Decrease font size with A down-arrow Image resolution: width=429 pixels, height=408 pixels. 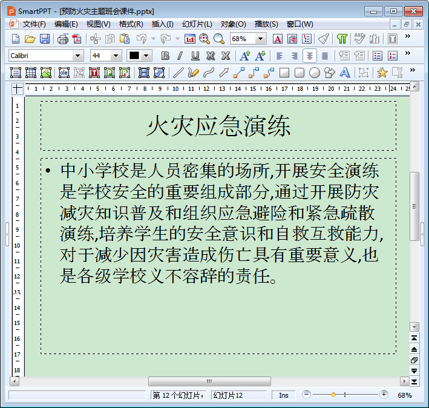pos(260,56)
